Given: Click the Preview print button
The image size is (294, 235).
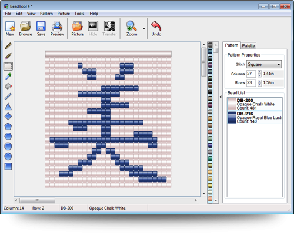Looking at the screenshot, I should click(x=57, y=29).
